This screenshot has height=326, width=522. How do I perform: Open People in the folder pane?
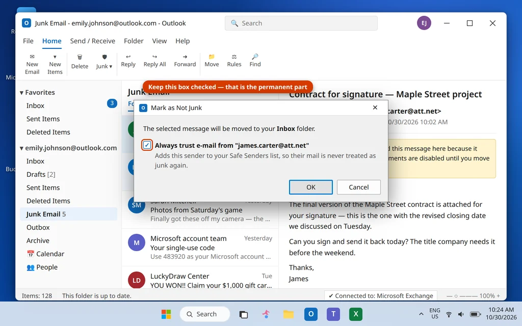(x=69, y=267)
